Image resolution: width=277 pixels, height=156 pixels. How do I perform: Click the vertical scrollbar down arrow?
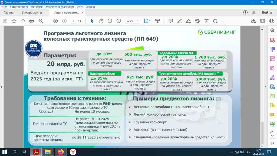[x=262, y=146]
